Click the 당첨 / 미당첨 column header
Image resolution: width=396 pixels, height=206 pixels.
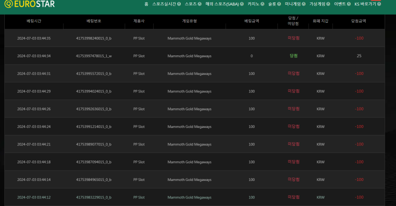[x=293, y=21]
